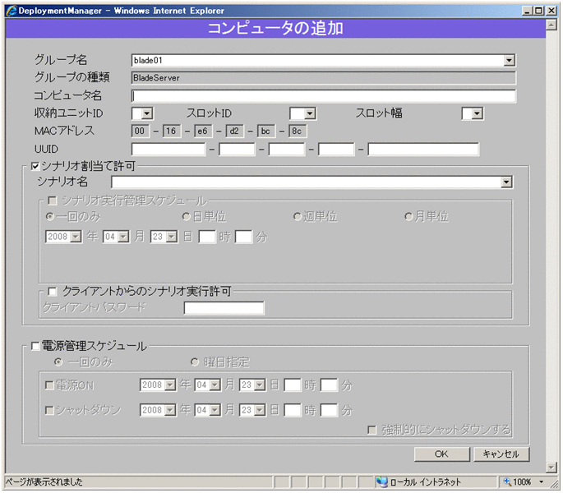Click the シャットダウン hour field
This screenshot has height=493, width=563.
[x=293, y=410]
